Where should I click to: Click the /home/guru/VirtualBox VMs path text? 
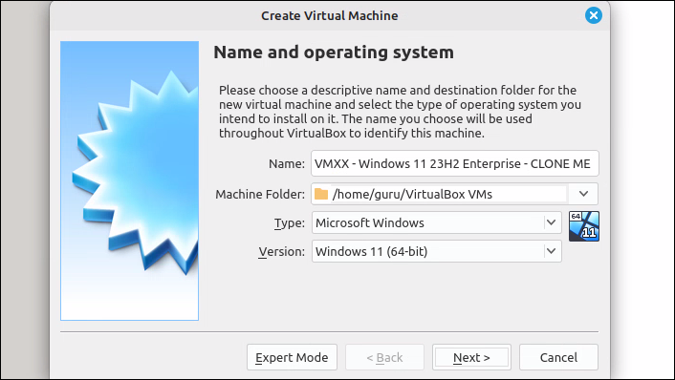tap(412, 195)
